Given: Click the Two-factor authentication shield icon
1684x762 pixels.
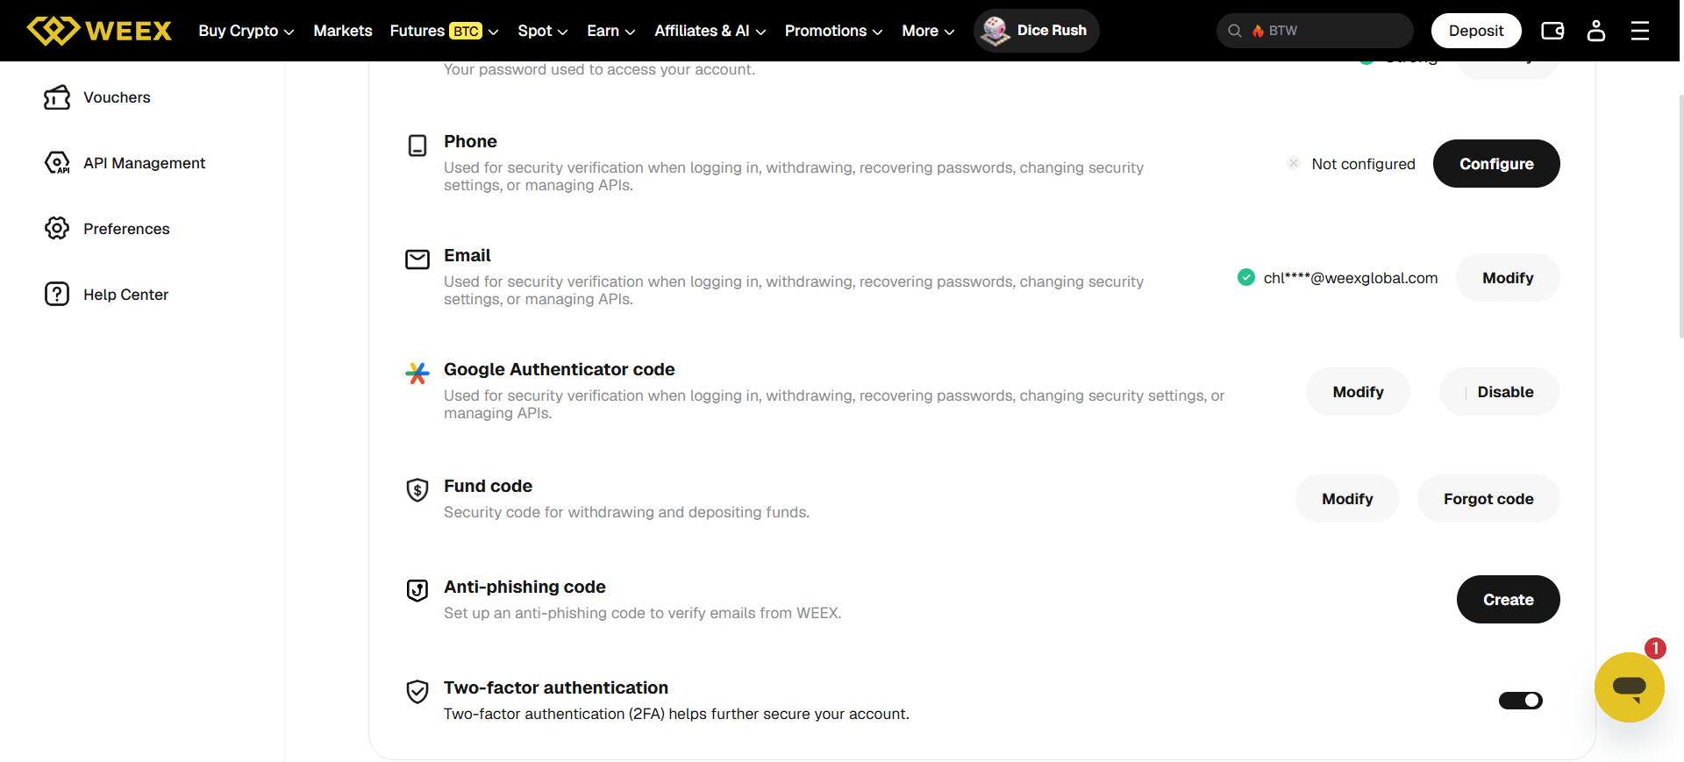Looking at the screenshot, I should pos(417,692).
